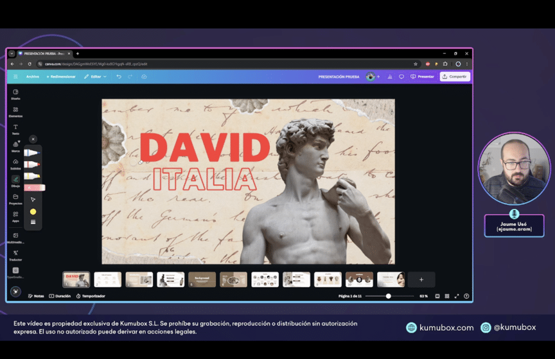
Task: Open the Subidos uploads panel
Action: (15, 162)
